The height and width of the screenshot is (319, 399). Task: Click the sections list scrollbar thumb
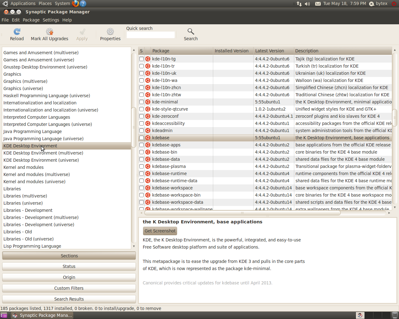(x=134, y=127)
